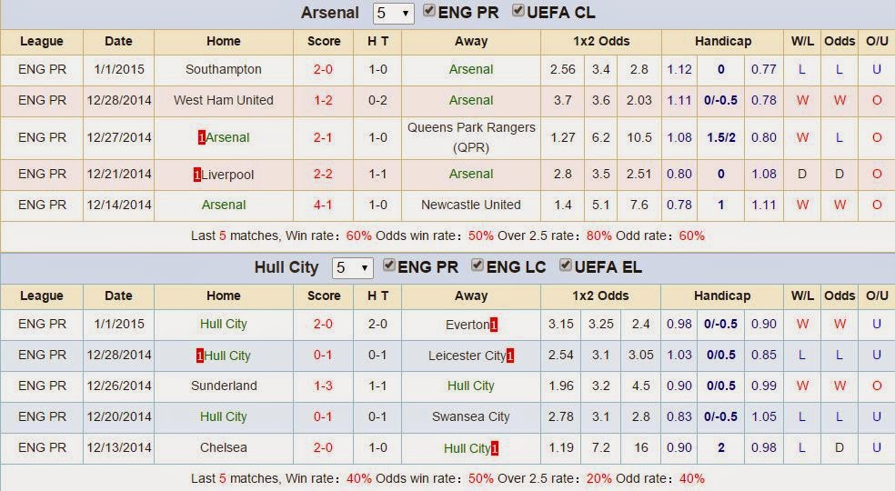Click 1x2 Odds header in Hull City table
The width and height of the screenshot is (895, 491).
(x=600, y=296)
